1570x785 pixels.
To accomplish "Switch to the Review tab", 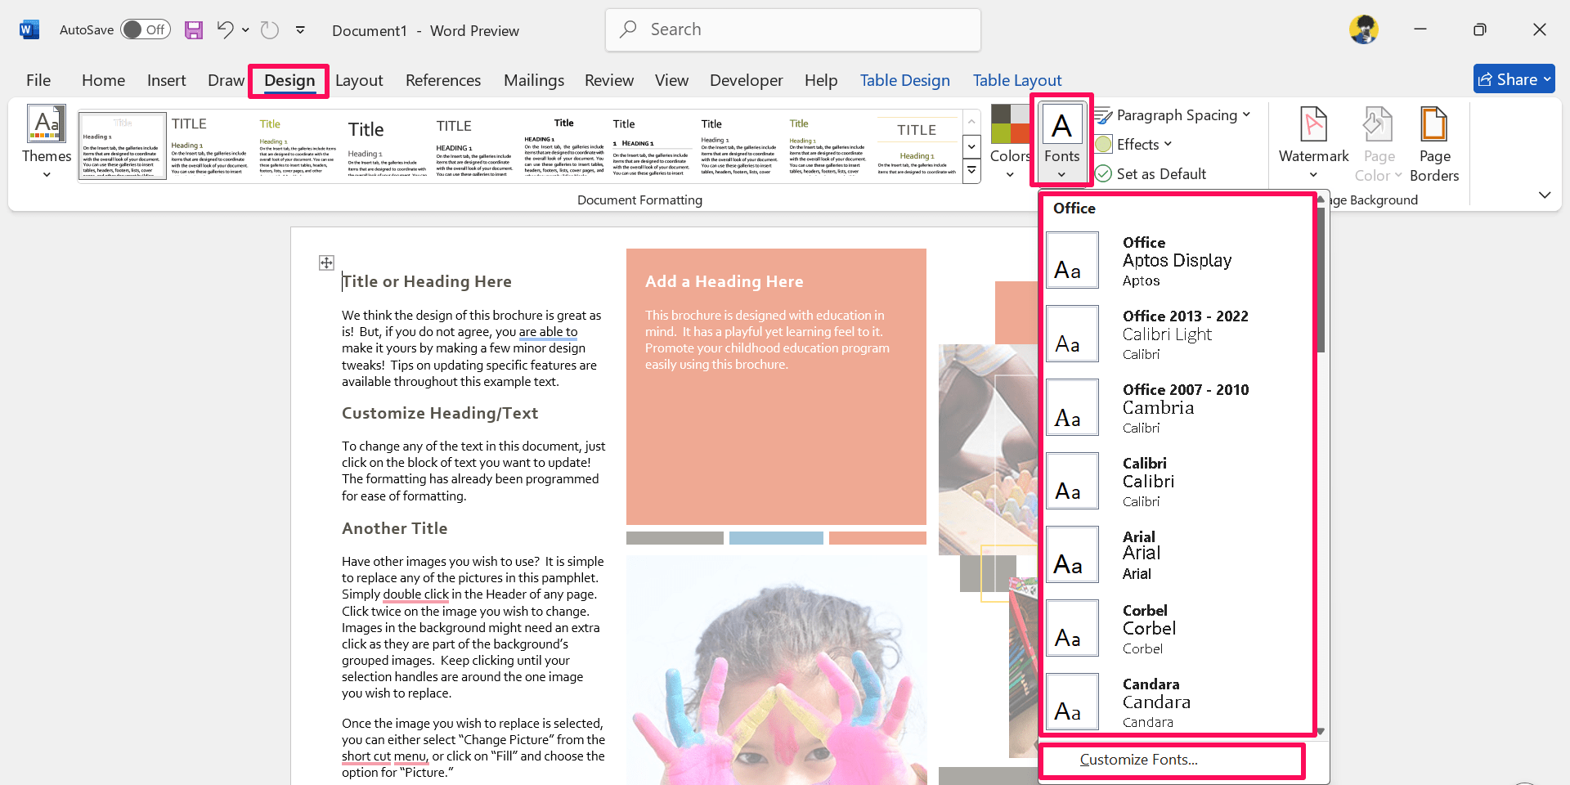I will [x=609, y=80].
